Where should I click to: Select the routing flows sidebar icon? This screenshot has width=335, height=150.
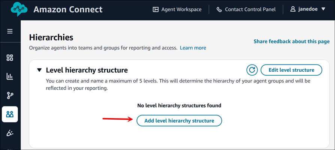[x=10, y=95]
